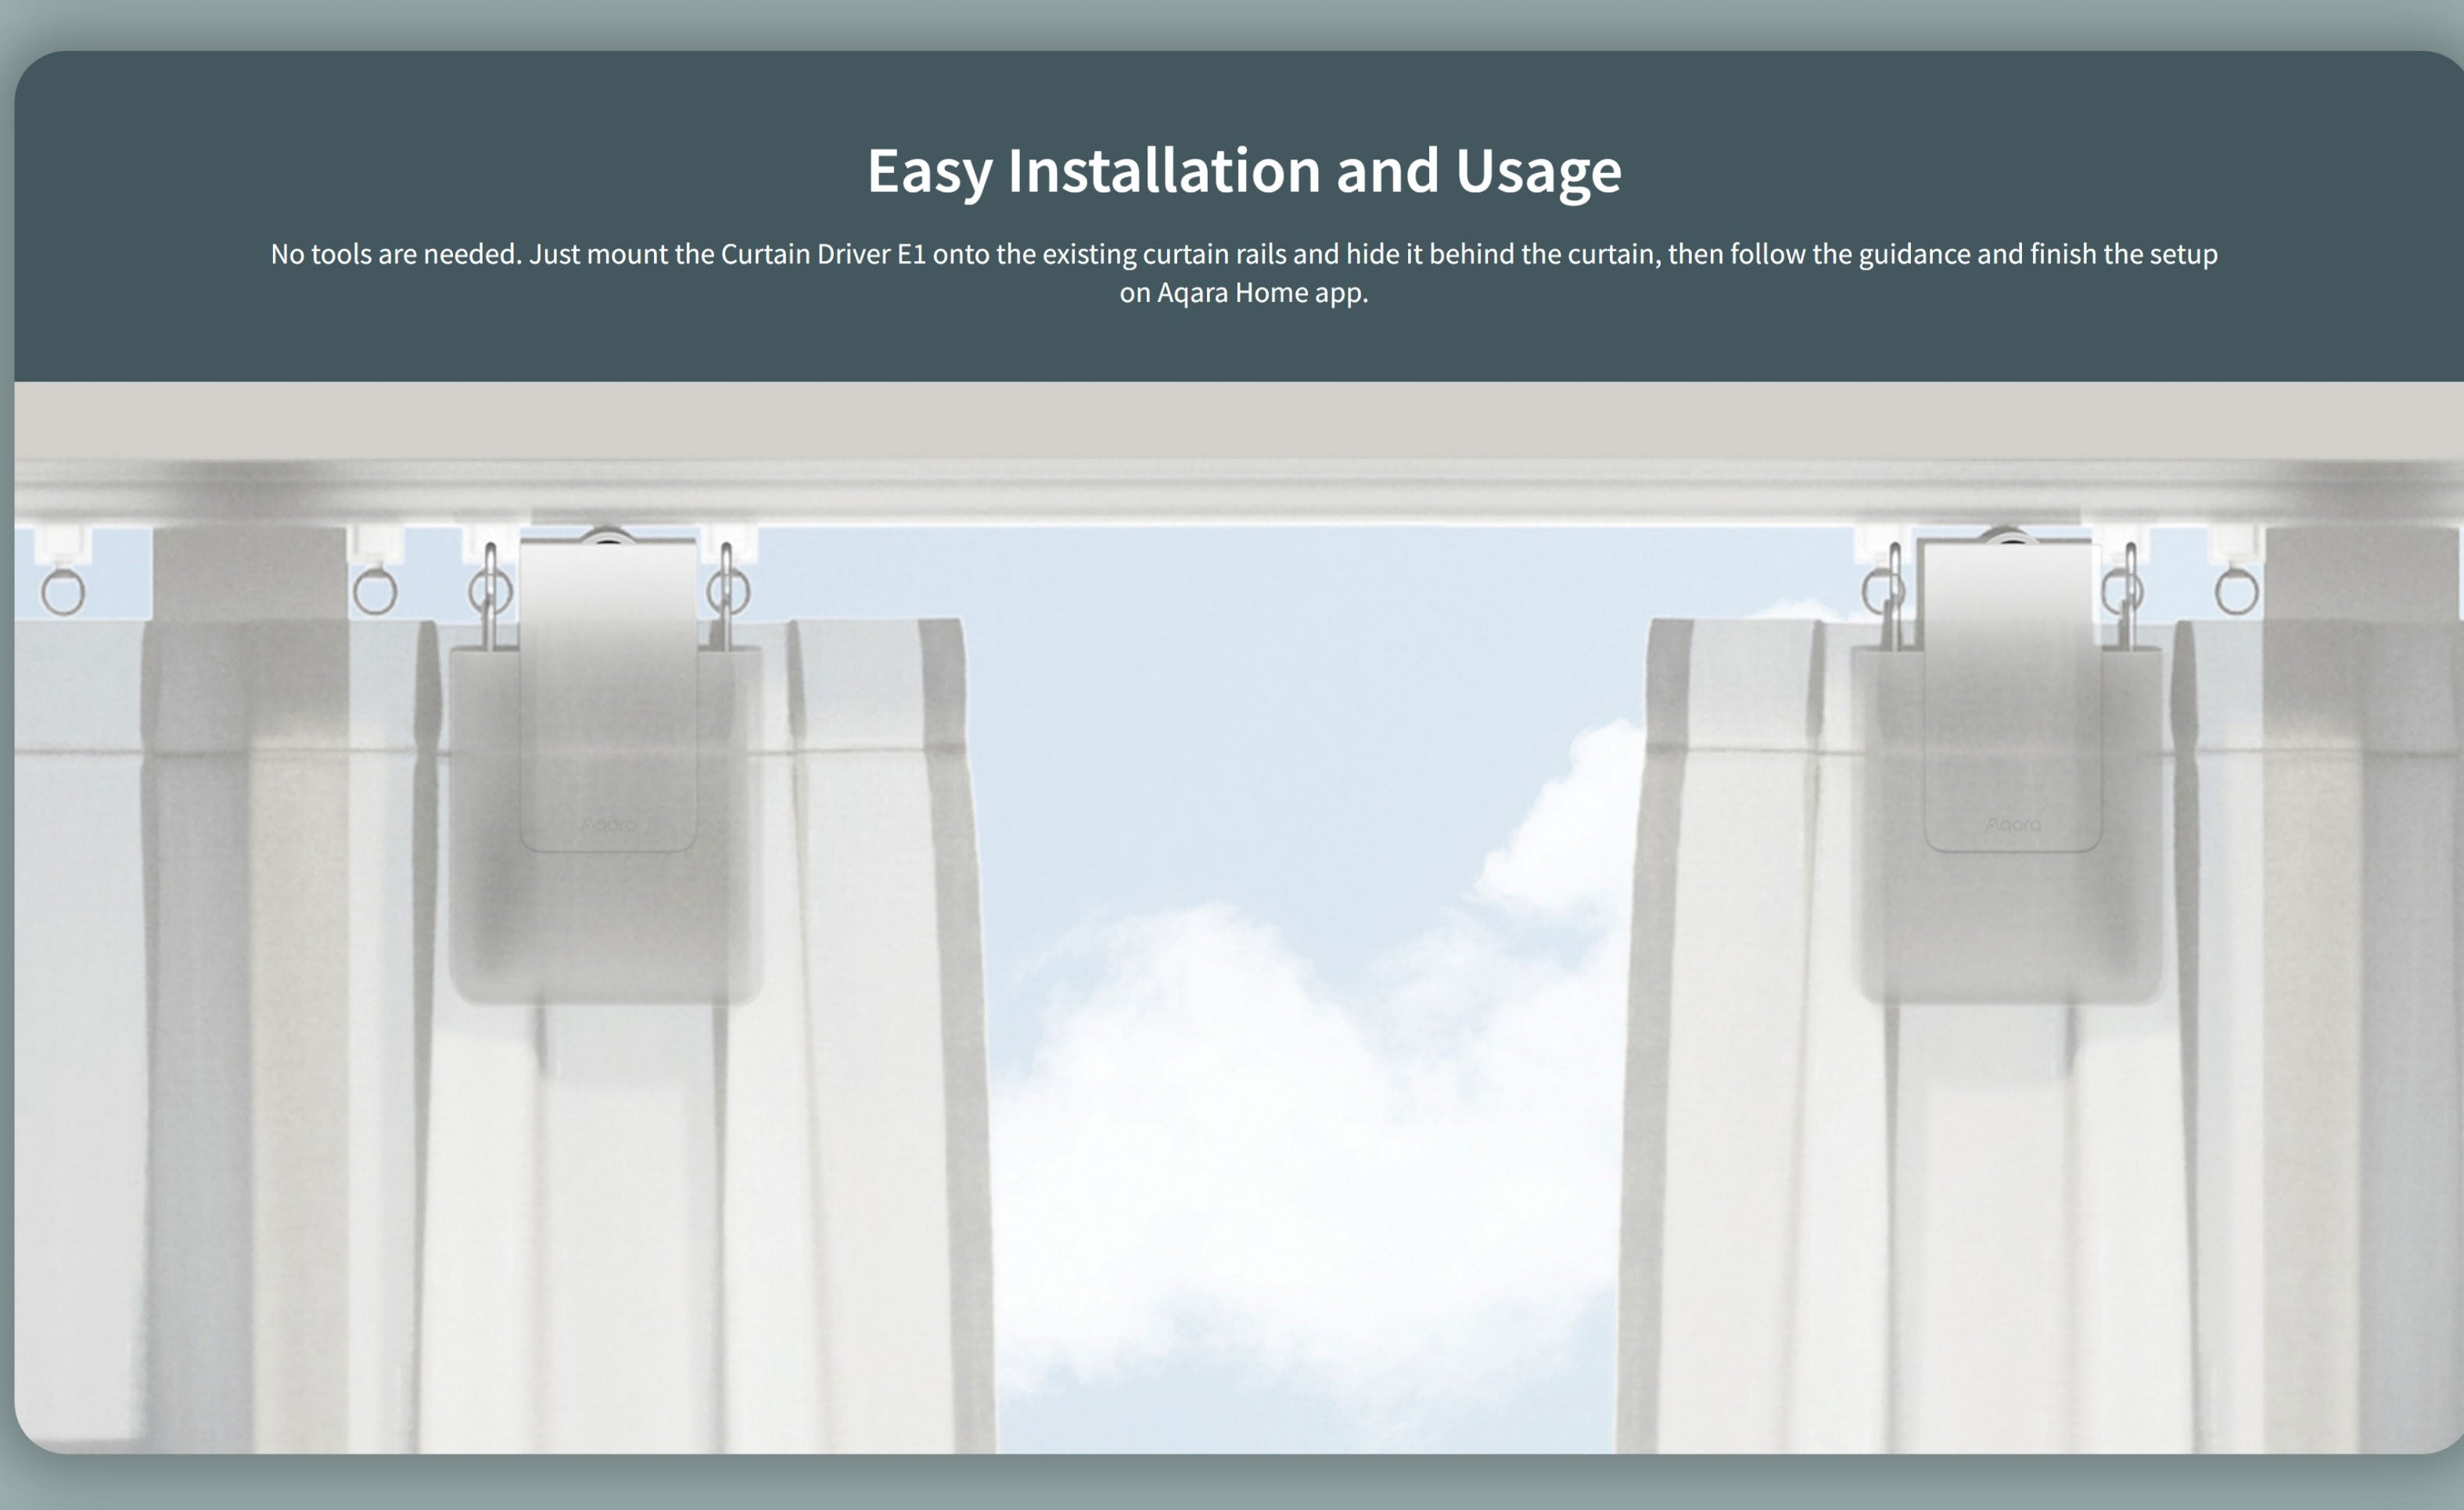Click the hook ring right of the right driver

(x=2122, y=593)
